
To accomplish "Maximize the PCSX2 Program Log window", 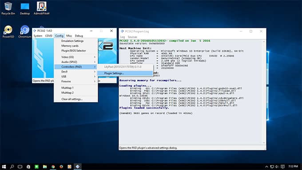I will [251, 31].
